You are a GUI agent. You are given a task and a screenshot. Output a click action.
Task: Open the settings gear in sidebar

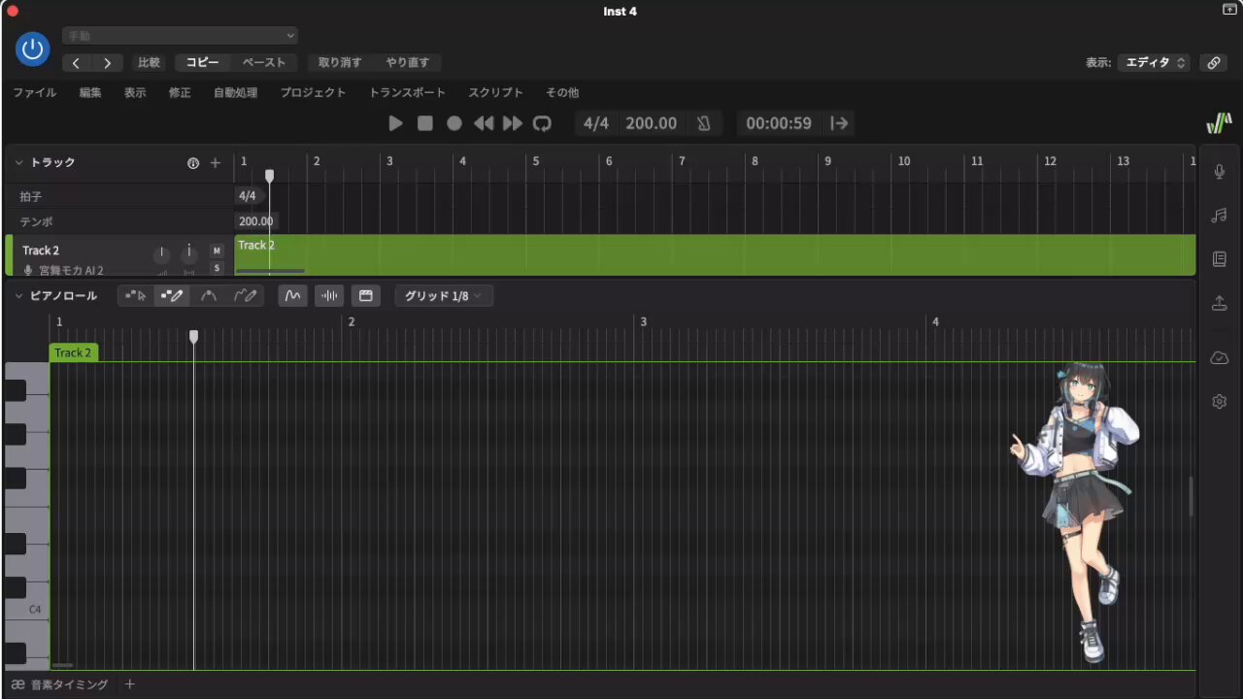1220,401
